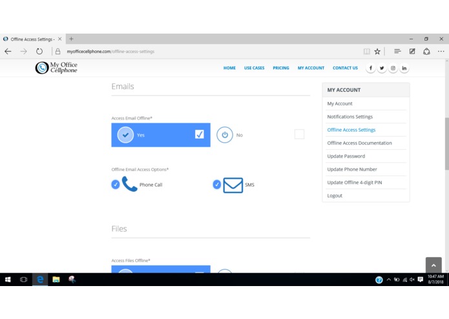
Task: Open the Twitter social icon
Action: 382,68
